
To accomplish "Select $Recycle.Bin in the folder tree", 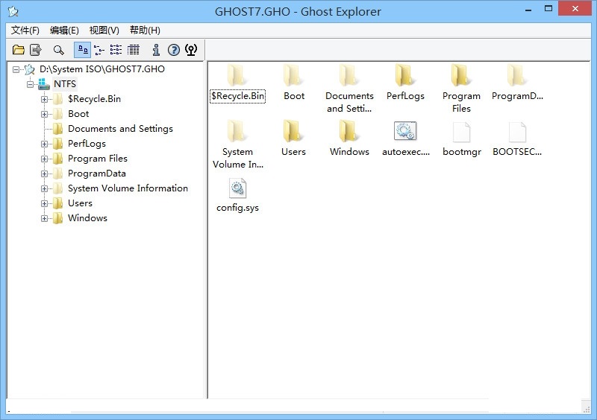I will (94, 99).
